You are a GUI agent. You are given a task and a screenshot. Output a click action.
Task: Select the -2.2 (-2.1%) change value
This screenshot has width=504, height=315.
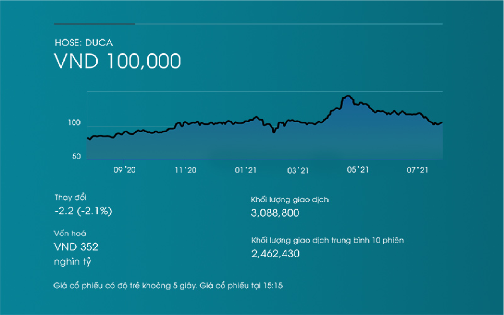tap(83, 211)
